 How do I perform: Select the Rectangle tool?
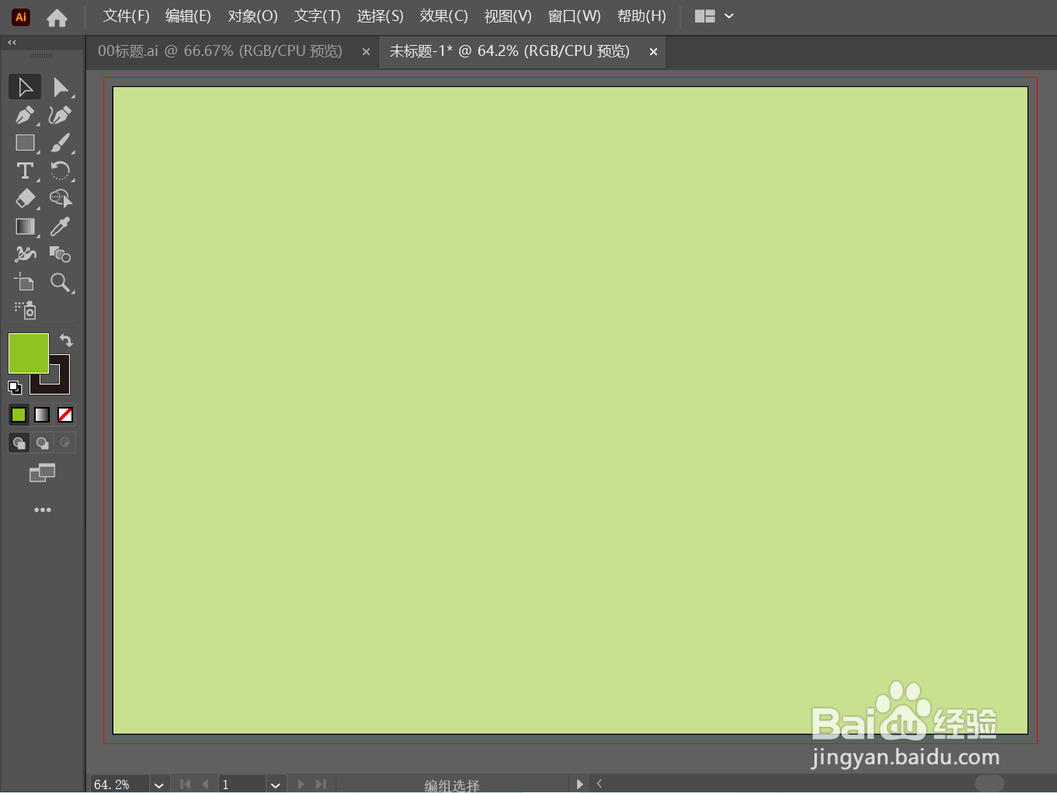click(25, 143)
